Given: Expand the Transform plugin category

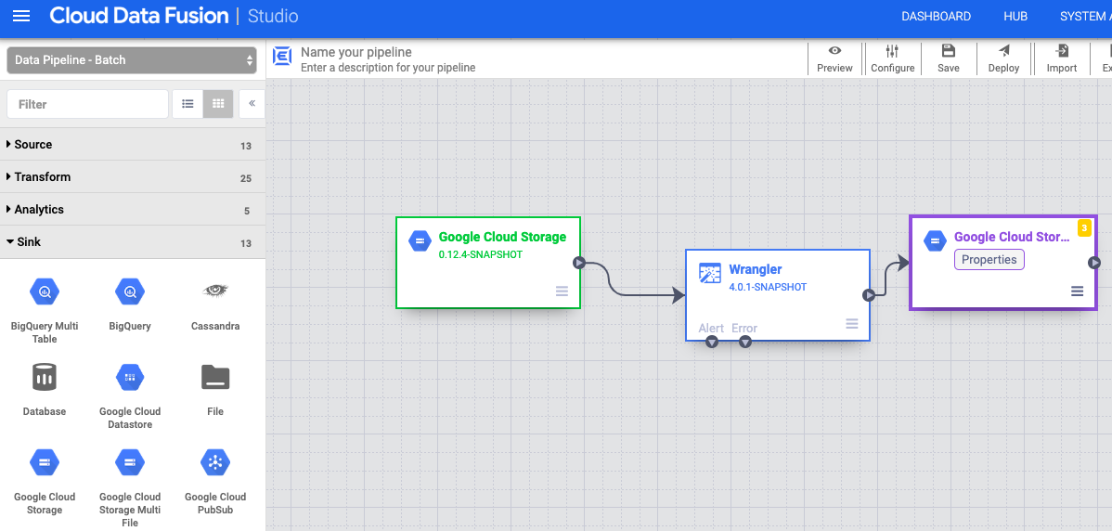Looking at the screenshot, I should click(42, 177).
